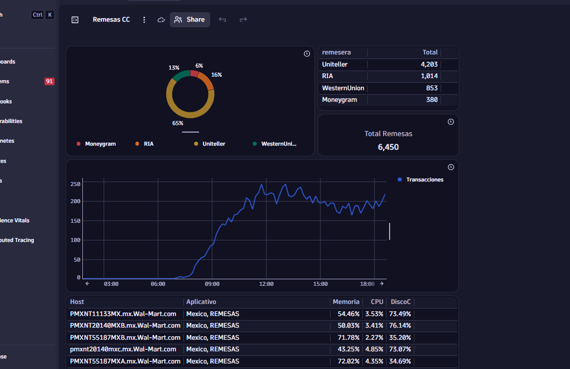Select the PMXNT11133MX host row
This screenshot has width=570, height=369.
coord(262,314)
